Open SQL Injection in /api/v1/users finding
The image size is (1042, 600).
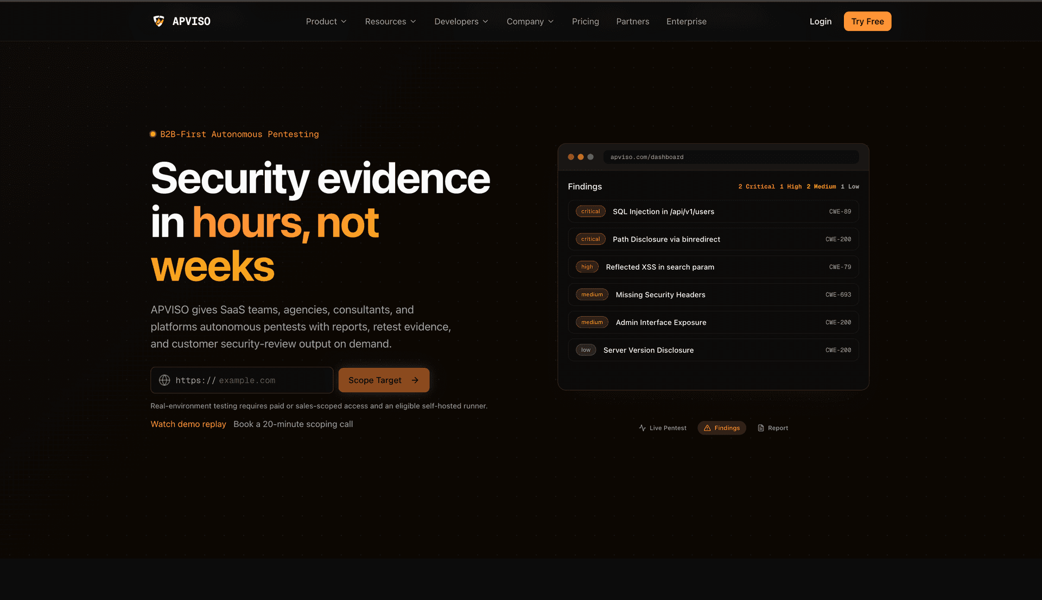[x=713, y=212]
